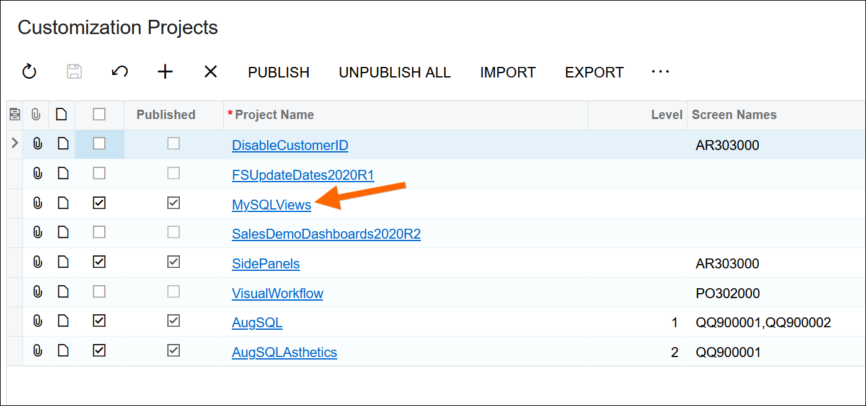Sort by the Screen Names column header
Screen dimensions: 866x406
734,115
